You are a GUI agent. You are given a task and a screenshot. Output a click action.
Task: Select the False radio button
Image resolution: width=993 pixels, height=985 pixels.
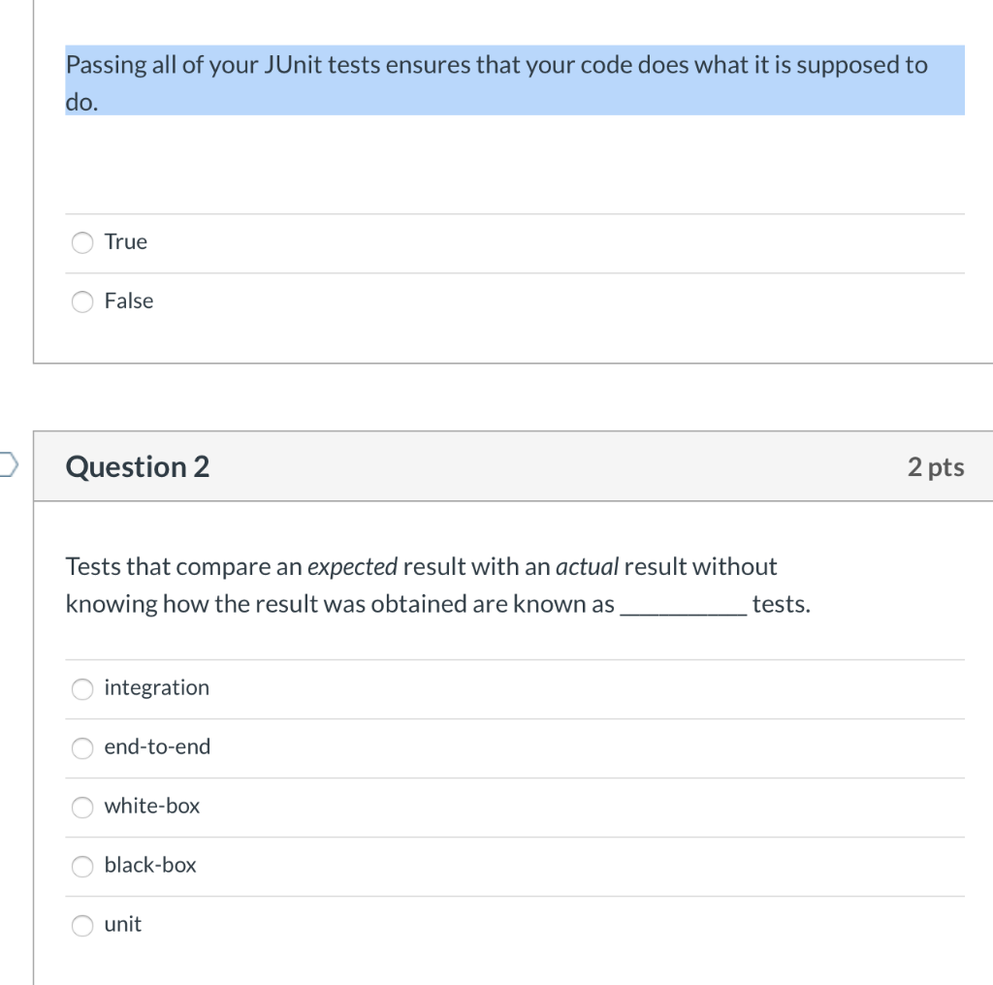coord(82,302)
